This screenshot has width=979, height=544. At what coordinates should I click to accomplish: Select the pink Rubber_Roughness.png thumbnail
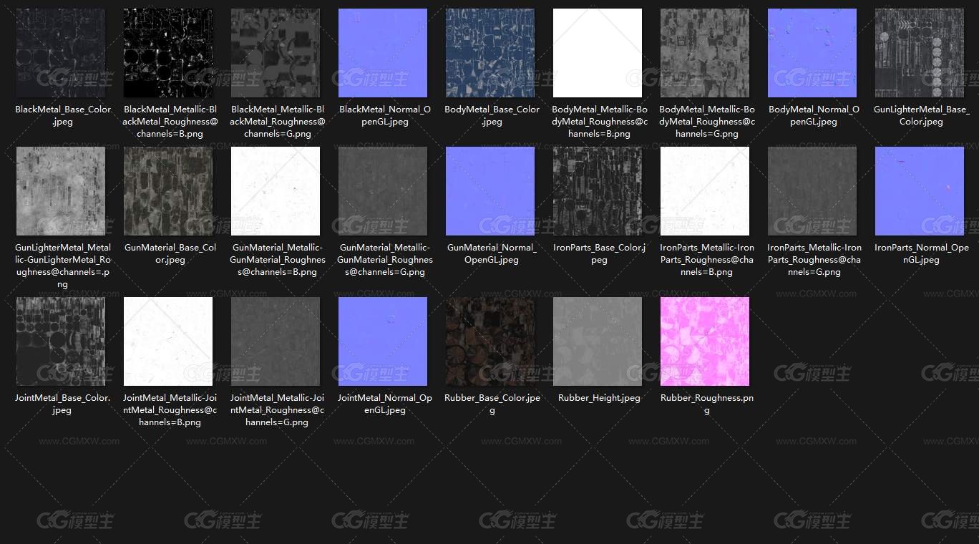pos(705,341)
